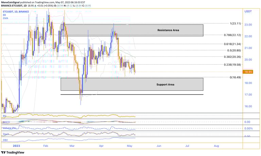Click the 0(18.49) Fibonacci level label
Image resolution: width=261 pixels, height=156 pixels.
coord(236,77)
